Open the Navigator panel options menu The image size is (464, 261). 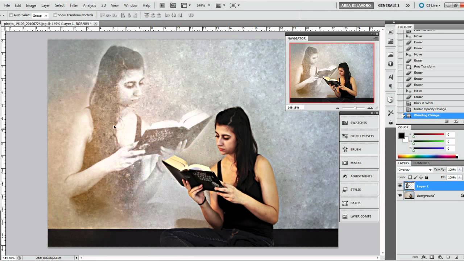click(x=376, y=38)
